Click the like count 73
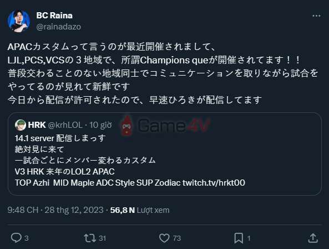The height and width of the screenshot is (249, 329). click(177, 238)
